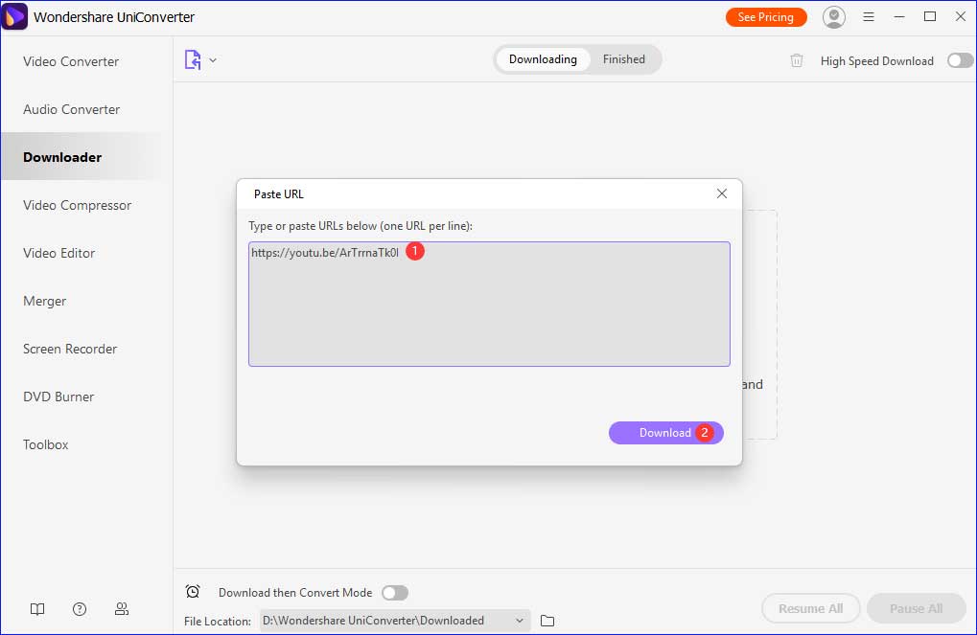
Task: Open the user account profile icon
Action: (834, 17)
